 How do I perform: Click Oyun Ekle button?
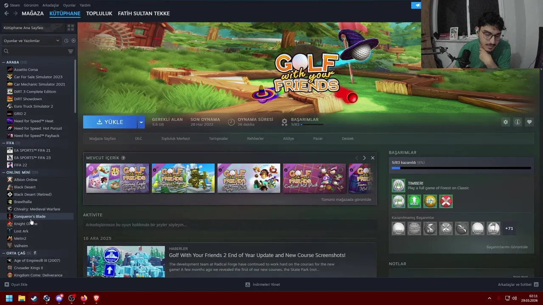tap(16, 285)
